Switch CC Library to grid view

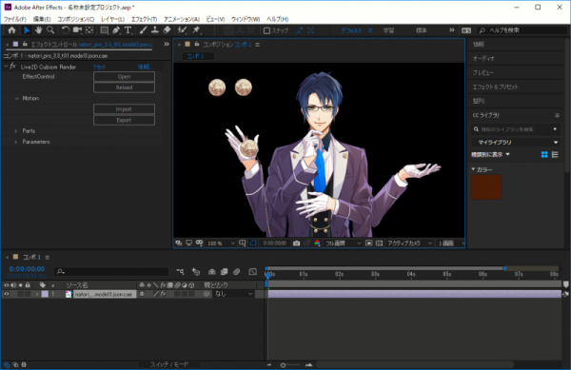[x=544, y=155]
